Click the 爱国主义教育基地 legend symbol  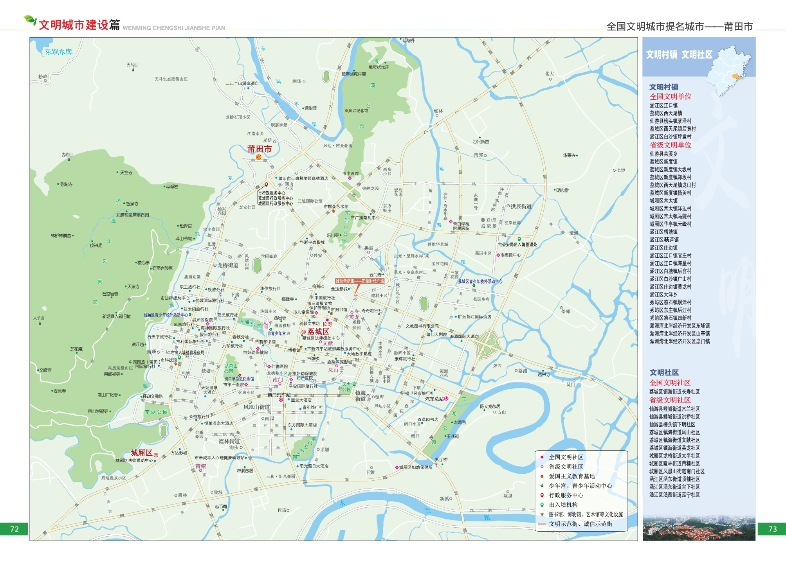542,476
